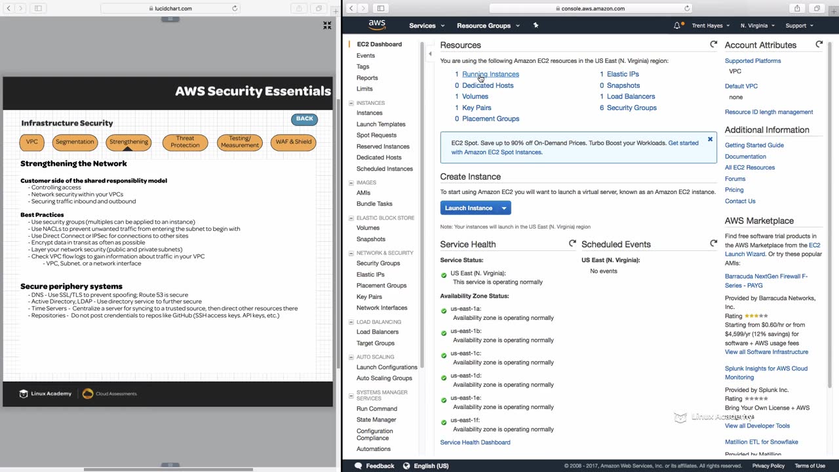Collapse the NETWORK & SECURITY sidebar section

[x=351, y=253]
